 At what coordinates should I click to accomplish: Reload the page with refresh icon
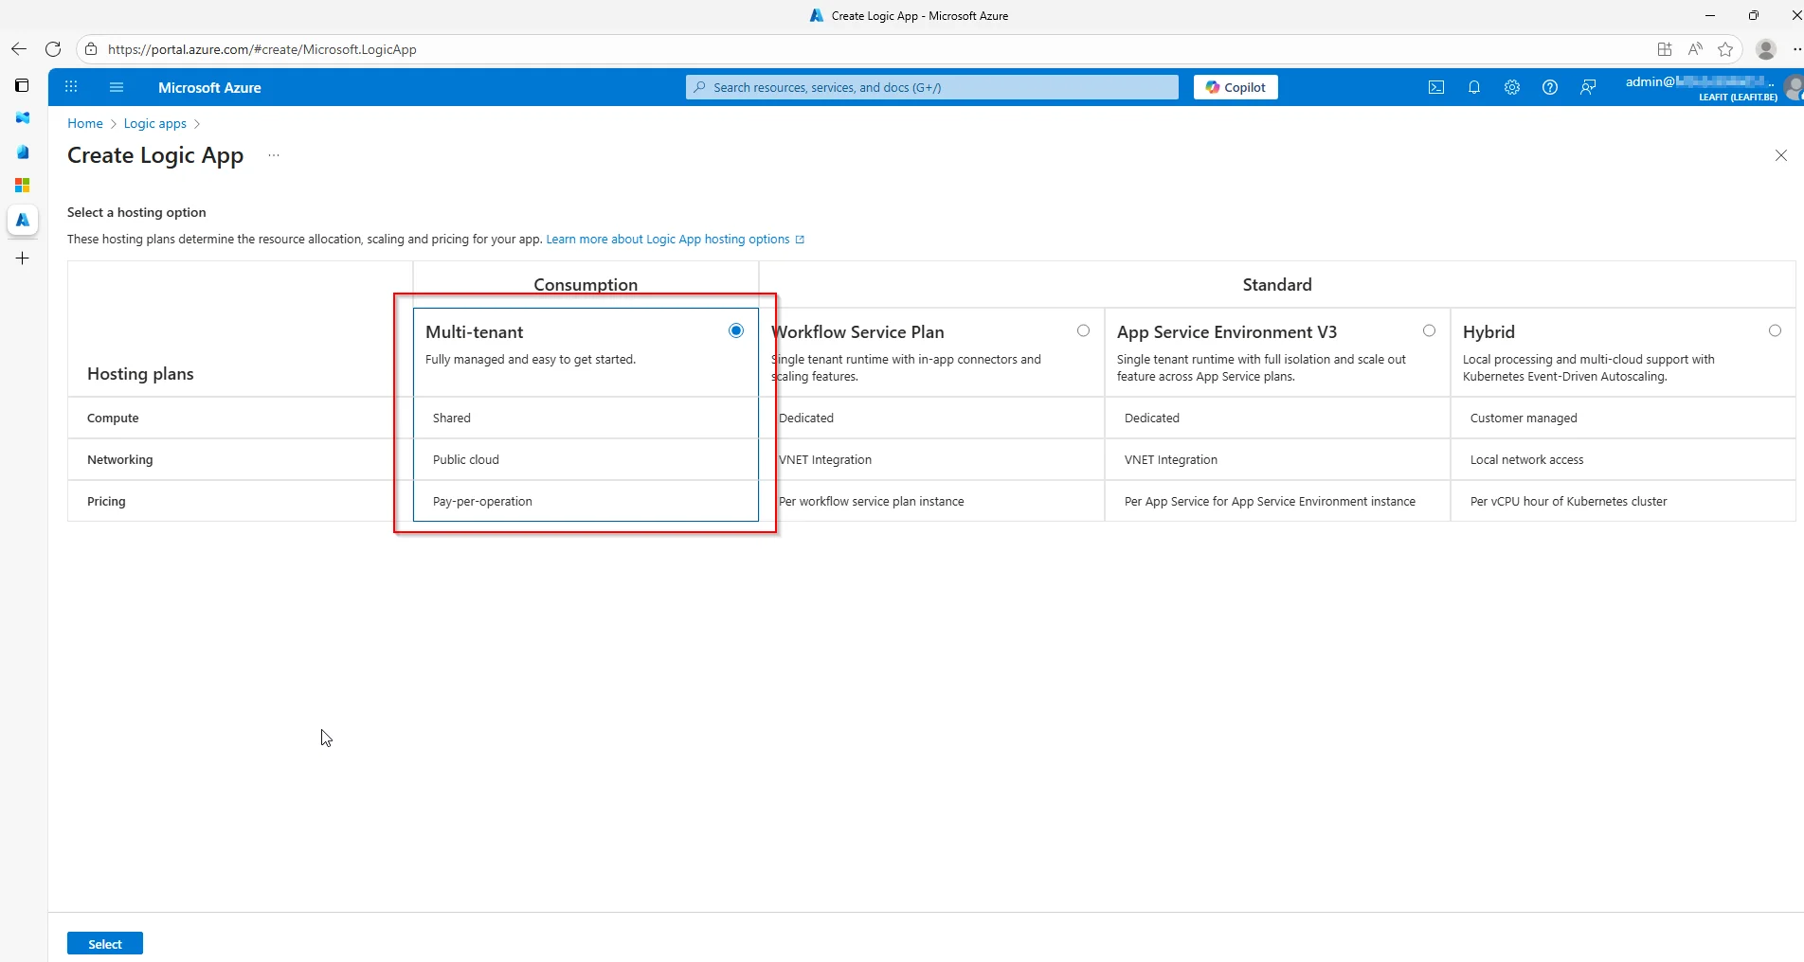[53, 49]
